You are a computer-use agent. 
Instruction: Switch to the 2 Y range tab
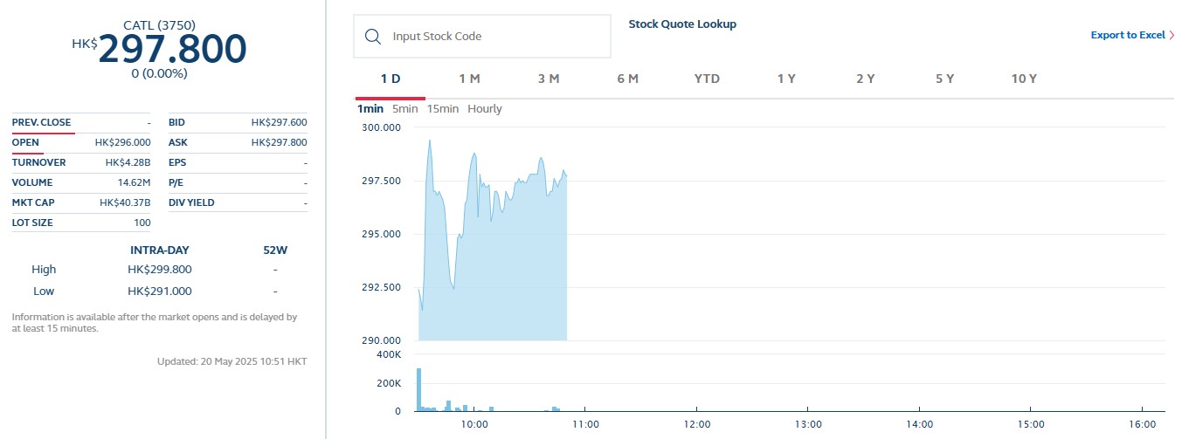[865, 79]
